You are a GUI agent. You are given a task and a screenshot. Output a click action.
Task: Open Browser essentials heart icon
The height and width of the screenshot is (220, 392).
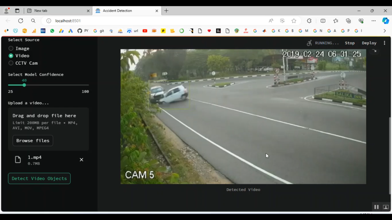tap(361, 21)
